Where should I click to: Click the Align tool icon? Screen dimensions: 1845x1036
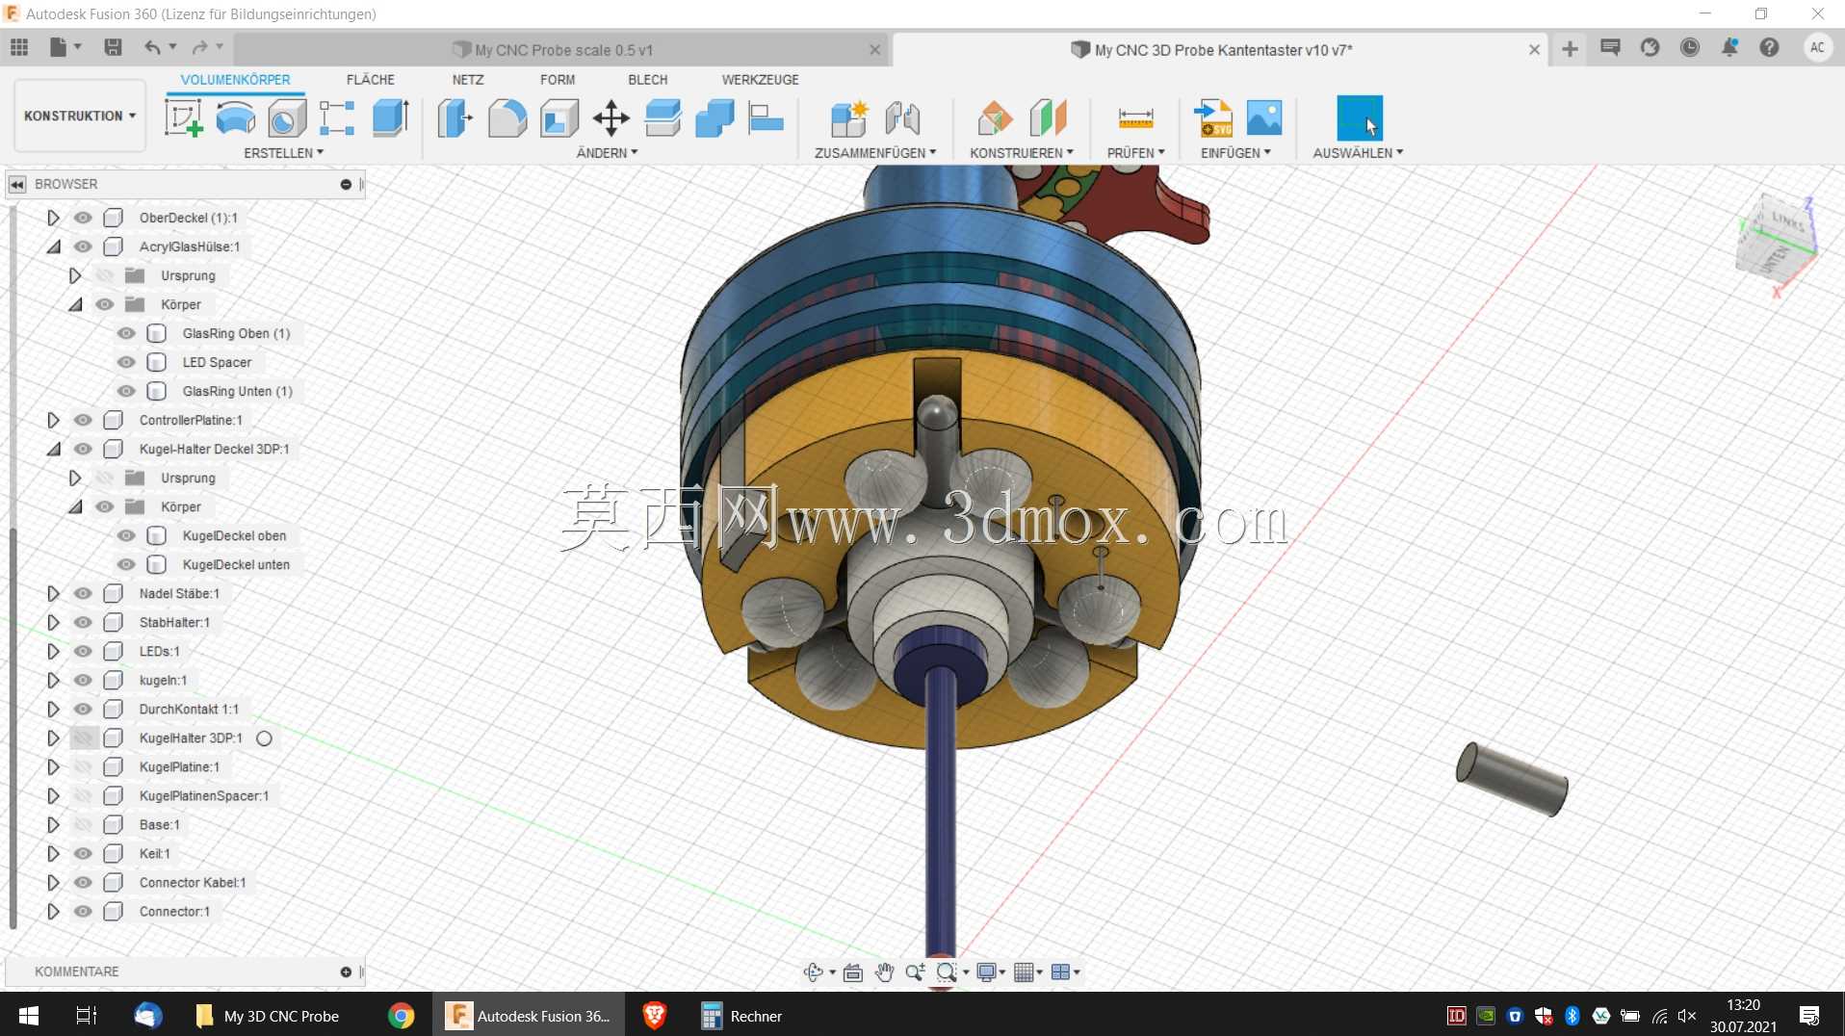click(x=767, y=118)
